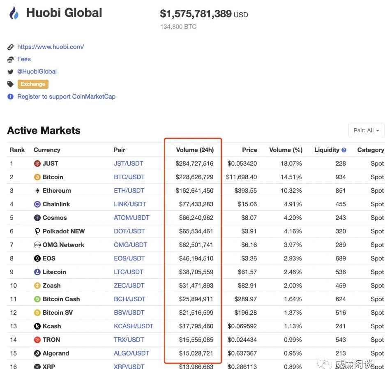Open the KCASH/USDT pair link
Screen dimensions: 385x369
click(x=134, y=326)
